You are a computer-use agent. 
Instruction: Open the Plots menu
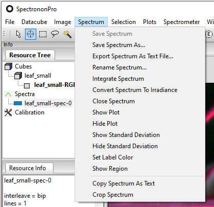(150, 22)
